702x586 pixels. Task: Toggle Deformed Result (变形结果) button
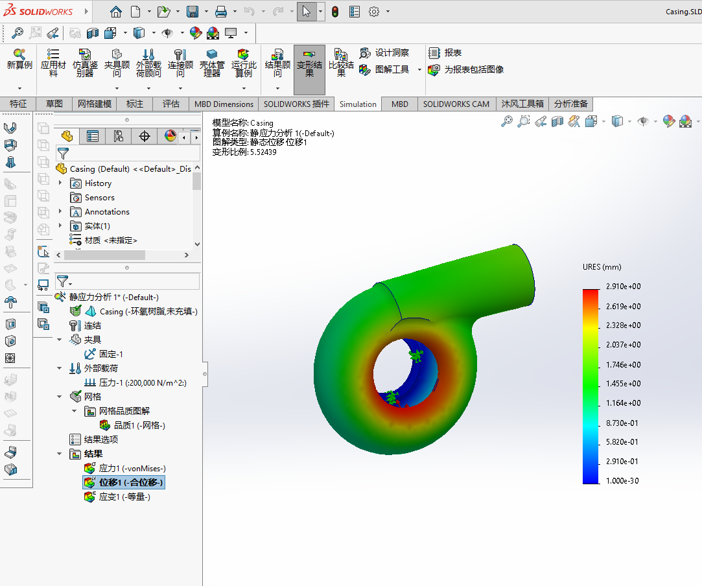pos(309,69)
